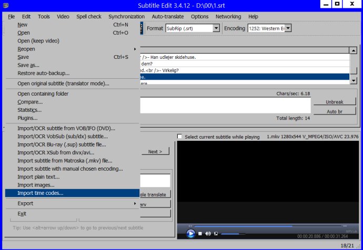Choose Compare... menu item
The width and height of the screenshot is (363, 250).
(72, 102)
